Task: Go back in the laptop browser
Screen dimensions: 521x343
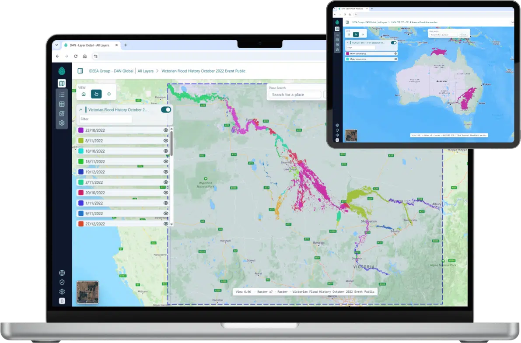Action: point(57,56)
